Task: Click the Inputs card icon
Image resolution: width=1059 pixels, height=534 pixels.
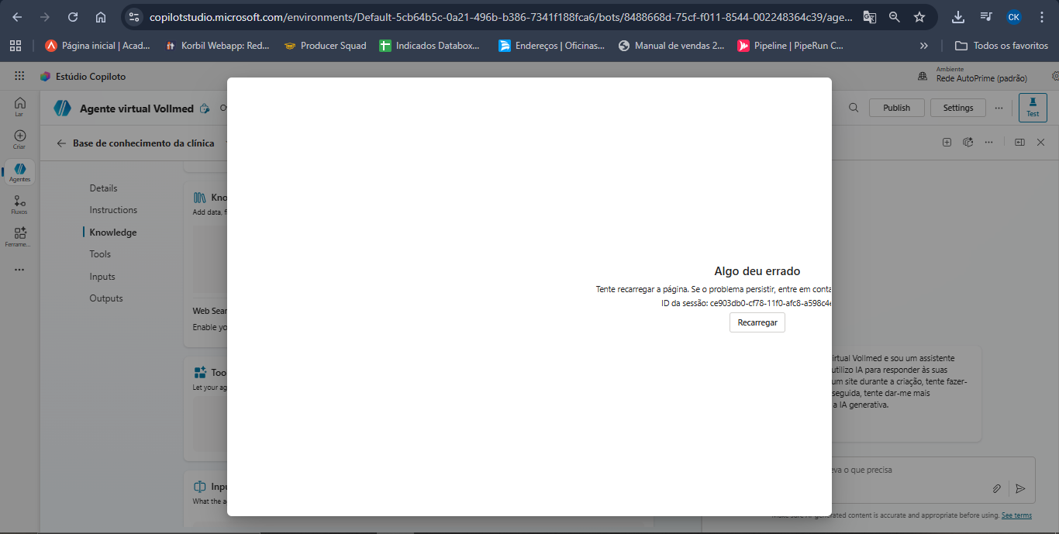Action: 200,487
